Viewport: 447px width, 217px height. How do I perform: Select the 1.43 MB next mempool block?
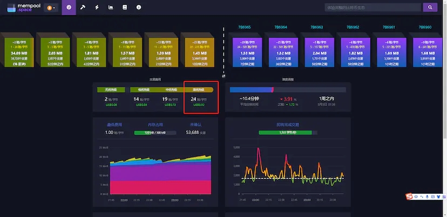pyautogui.click(x=198, y=51)
